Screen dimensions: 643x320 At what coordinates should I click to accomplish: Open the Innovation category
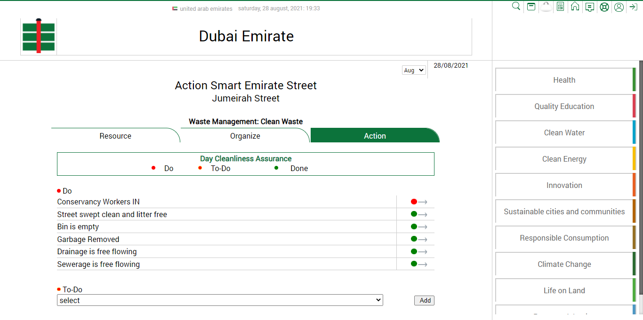coord(565,185)
